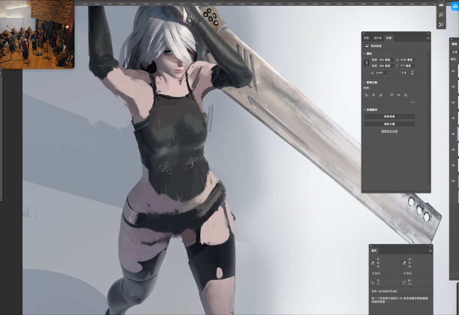The height and width of the screenshot is (315, 459).
Task: Click the 對齊: label
Action: (x=367, y=88)
